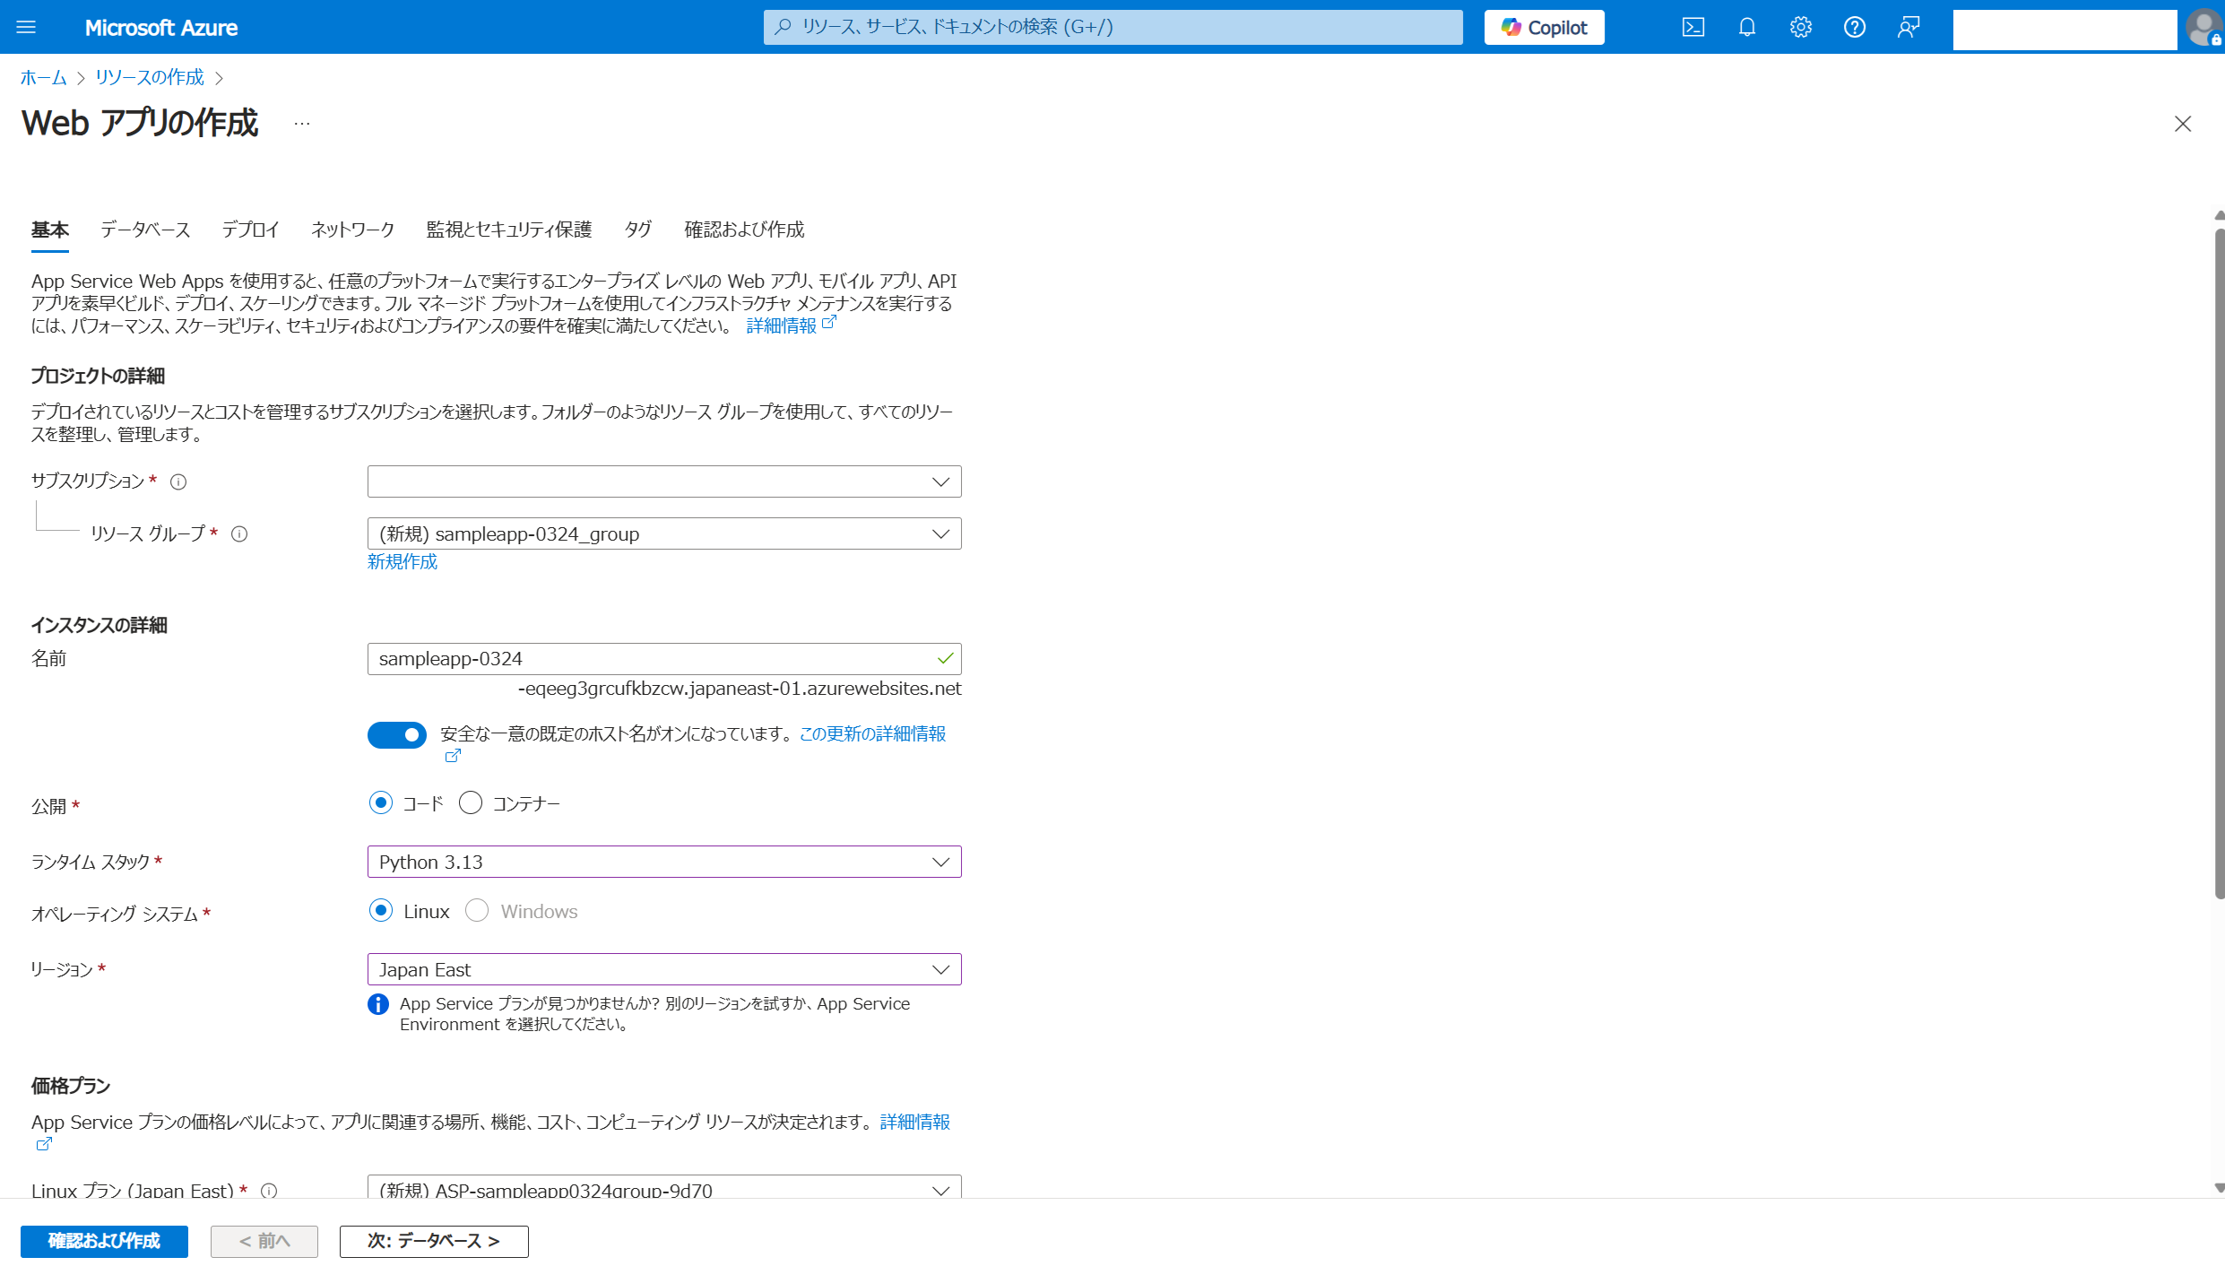The width and height of the screenshot is (2225, 1266).
Task: Select the コンテナー publish radio option
Action: pyautogui.click(x=471, y=802)
